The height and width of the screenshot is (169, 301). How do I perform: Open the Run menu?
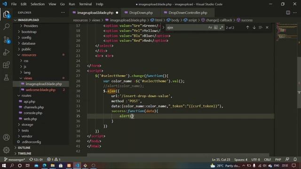[x=72, y=4]
